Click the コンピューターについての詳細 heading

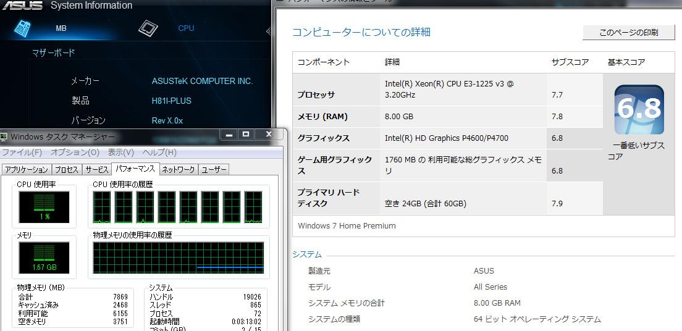click(x=361, y=32)
